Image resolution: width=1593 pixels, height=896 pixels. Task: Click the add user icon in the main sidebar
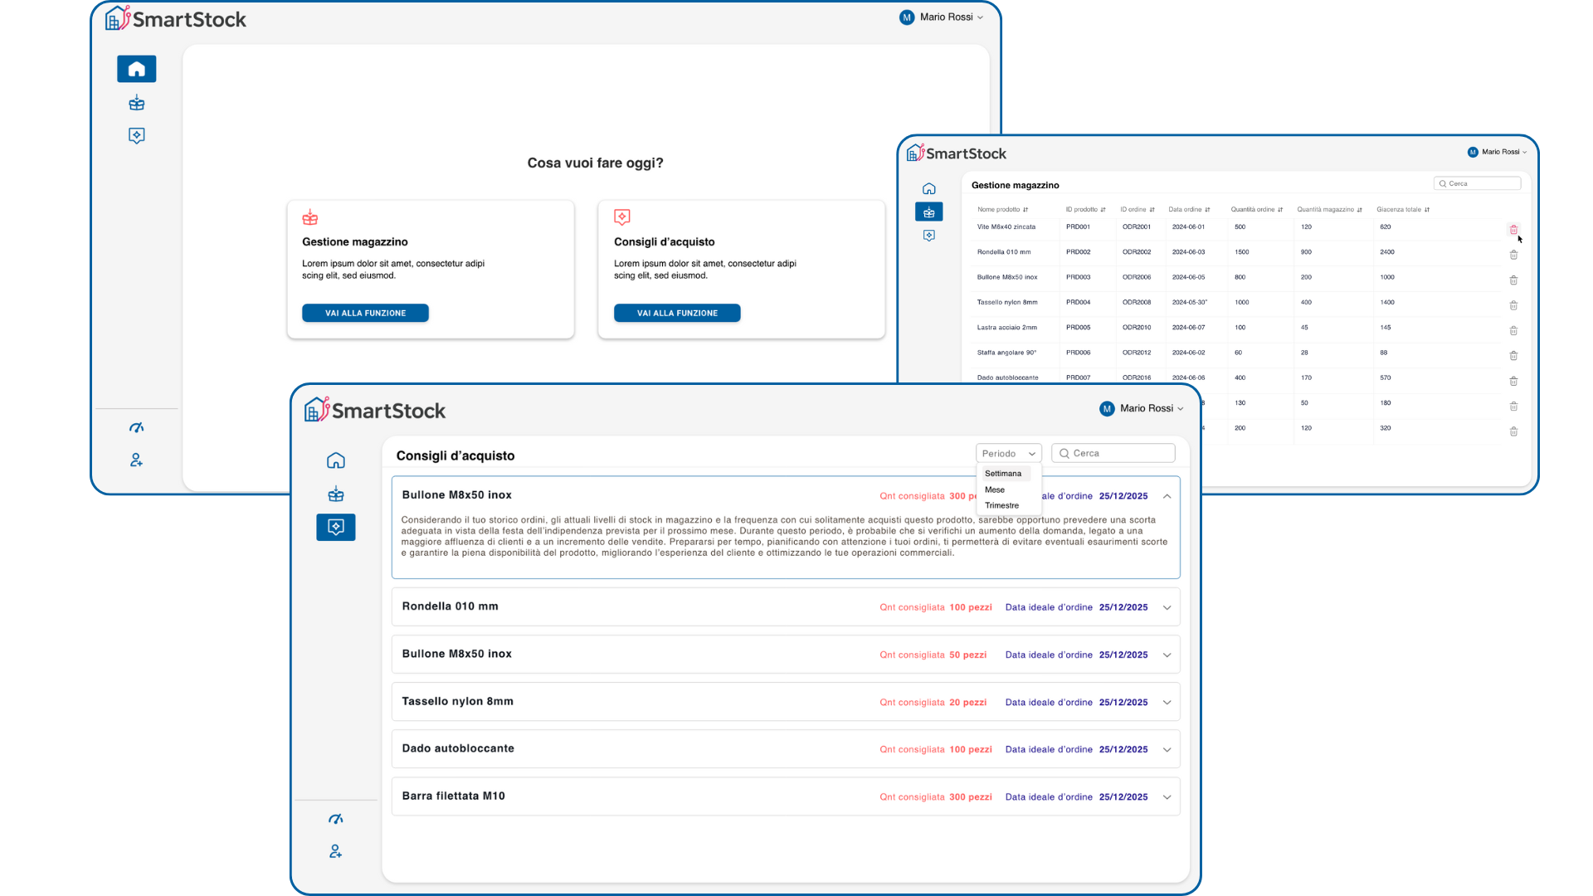click(x=137, y=460)
